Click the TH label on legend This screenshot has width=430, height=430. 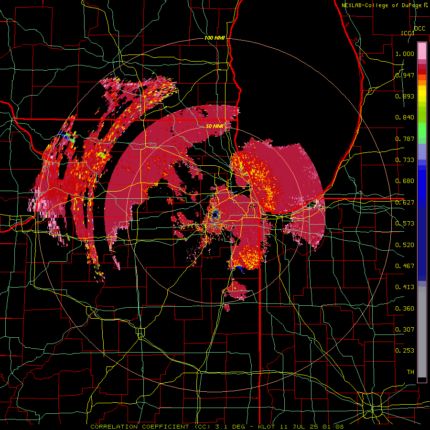coord(410,372)
